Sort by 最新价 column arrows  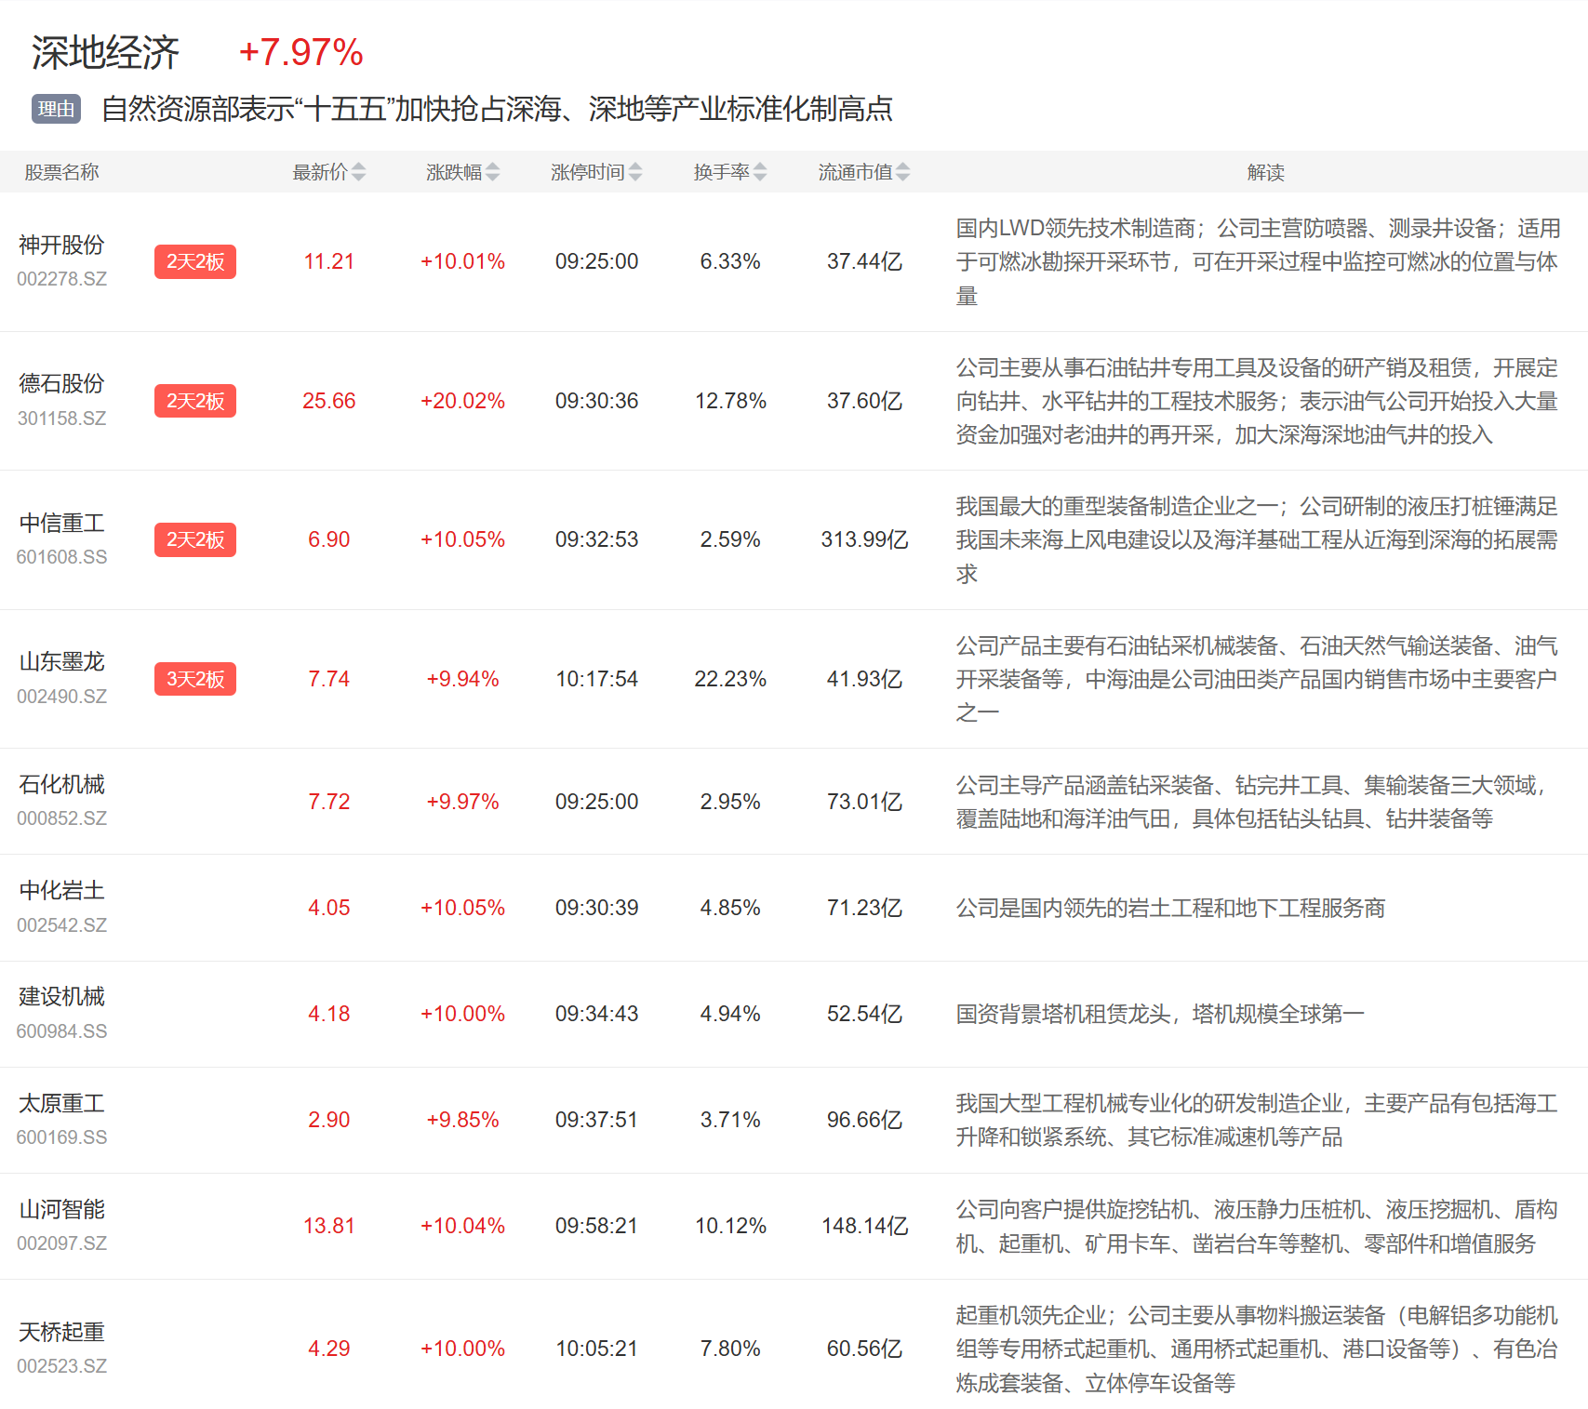358,172
